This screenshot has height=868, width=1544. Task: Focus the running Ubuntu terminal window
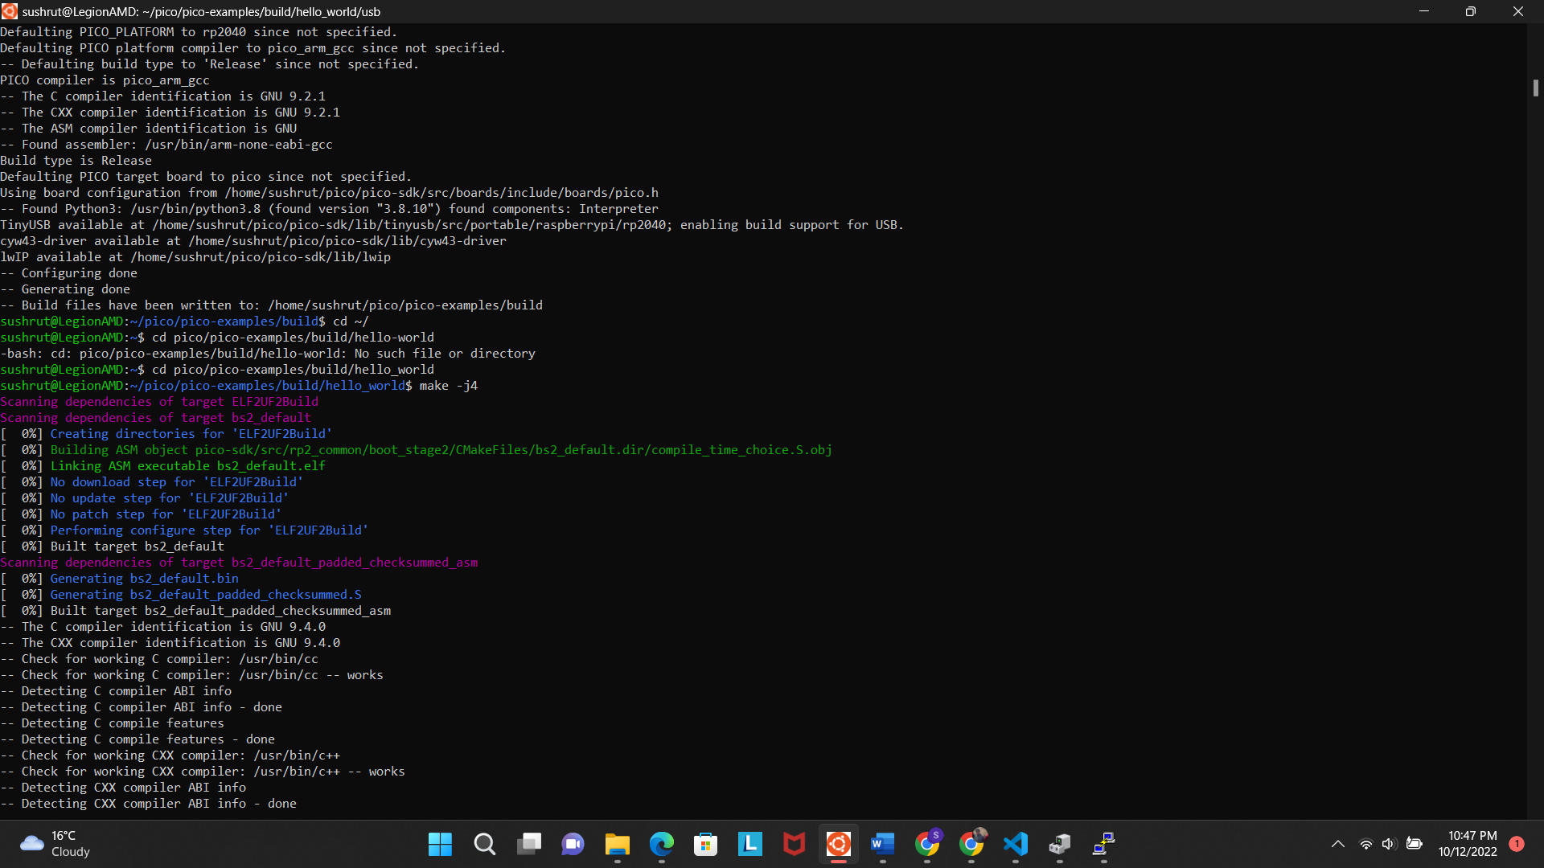coord(838,844)
